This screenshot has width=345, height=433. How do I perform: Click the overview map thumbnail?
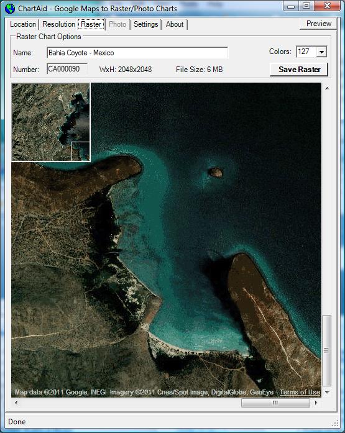click(51, 122)
